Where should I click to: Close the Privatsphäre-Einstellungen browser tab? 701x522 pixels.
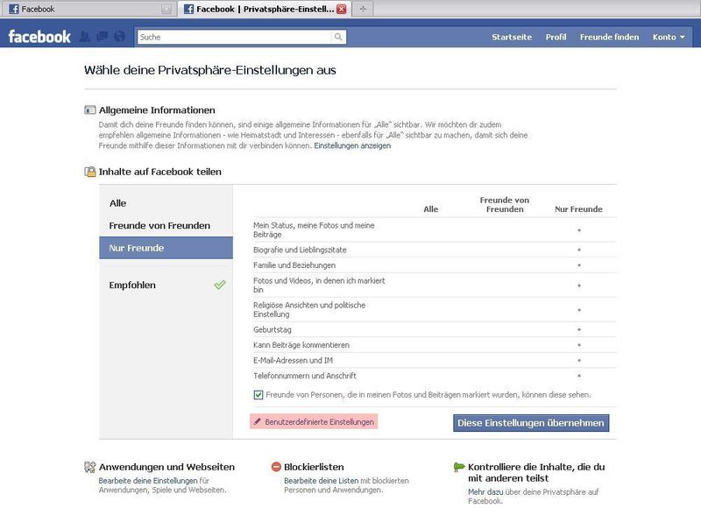342,9
